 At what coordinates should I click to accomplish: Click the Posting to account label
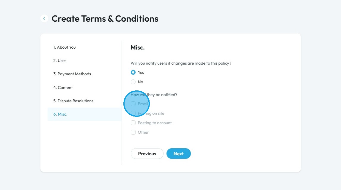pyautogui.click(x=155, y=123)
